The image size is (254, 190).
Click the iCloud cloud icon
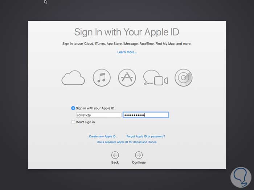73,78
